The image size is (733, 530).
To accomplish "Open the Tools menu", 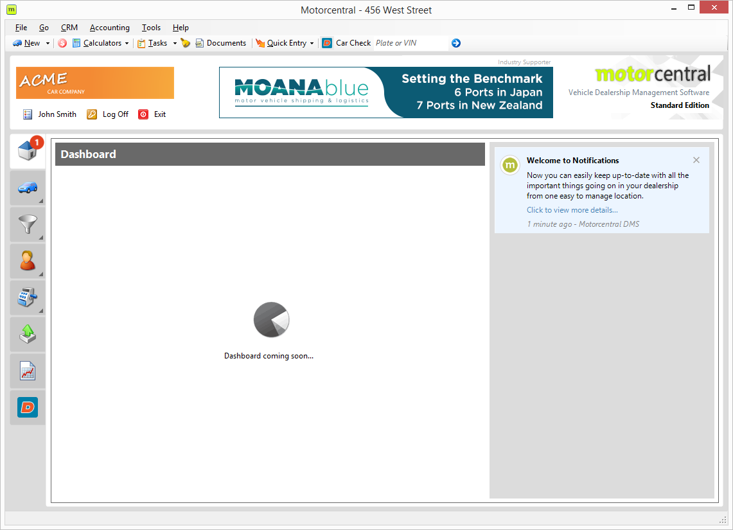I will (151, 28).
